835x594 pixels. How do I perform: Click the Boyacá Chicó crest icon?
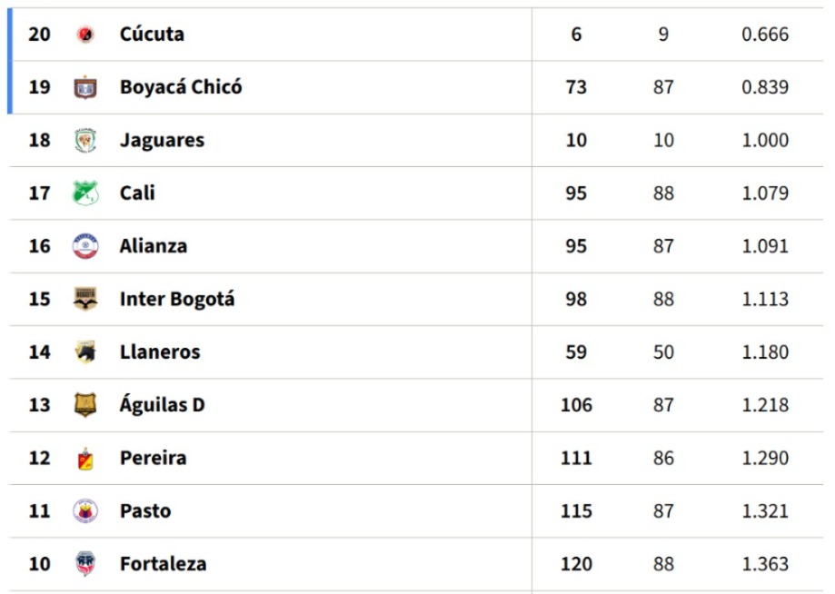(x=85, y=87)
